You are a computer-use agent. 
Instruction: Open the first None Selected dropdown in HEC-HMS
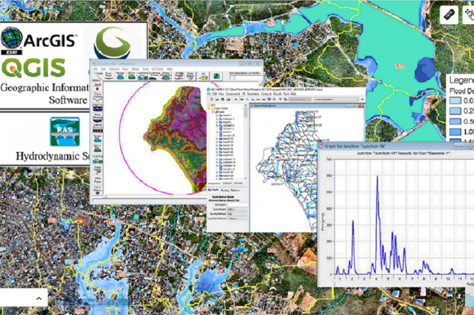(300, 99)
